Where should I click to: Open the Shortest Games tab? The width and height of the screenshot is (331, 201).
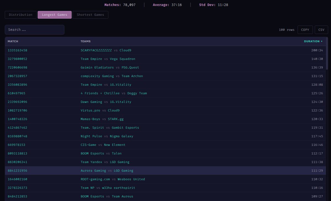point(90,15)
